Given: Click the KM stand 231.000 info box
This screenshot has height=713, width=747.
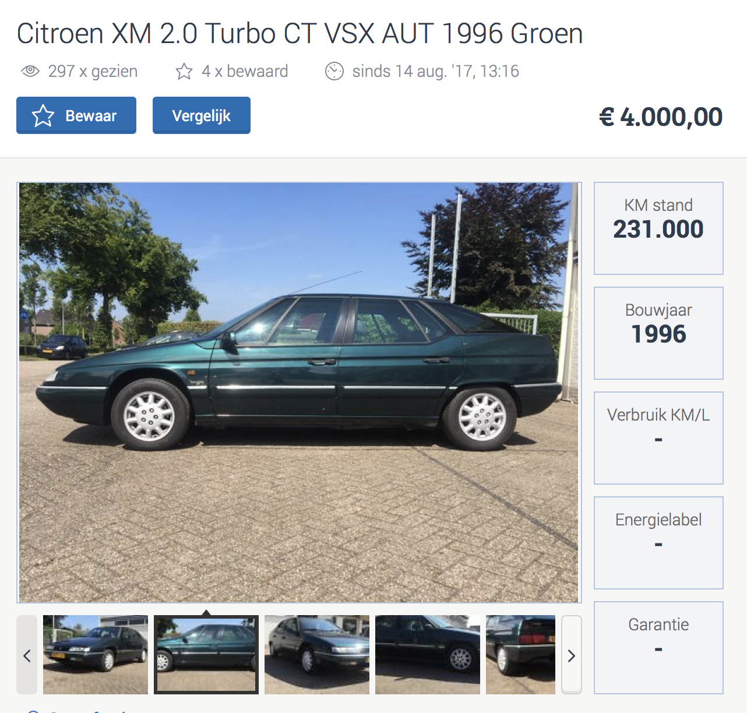Looking at the screenshot, I should pos(658,228).
